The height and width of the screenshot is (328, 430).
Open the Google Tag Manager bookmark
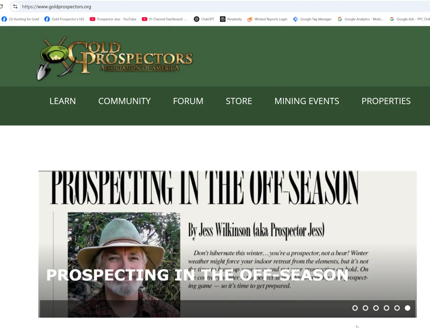point(312,19)
